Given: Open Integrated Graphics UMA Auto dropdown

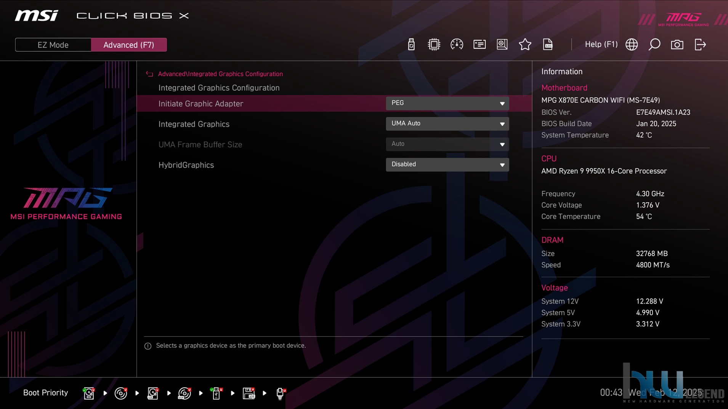Looking at the screenshot, I should 447,124.
